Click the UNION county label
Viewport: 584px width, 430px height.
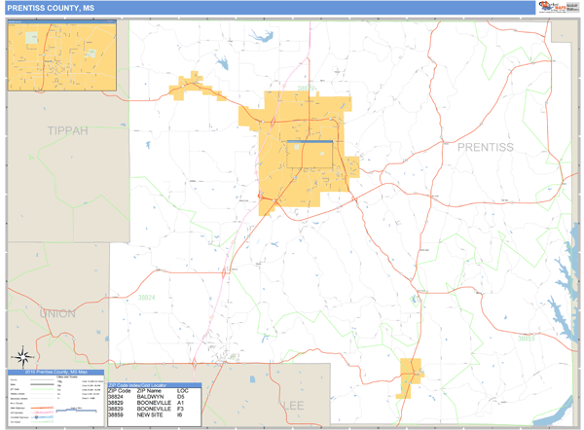(x=57, y=313)
